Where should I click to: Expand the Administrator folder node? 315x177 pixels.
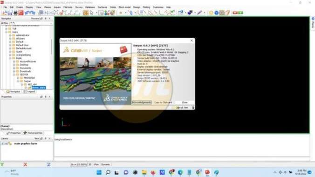pos(10,35)
